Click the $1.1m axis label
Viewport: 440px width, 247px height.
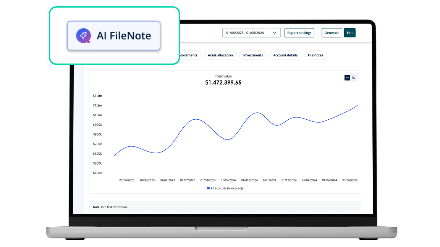click(97, 115)
